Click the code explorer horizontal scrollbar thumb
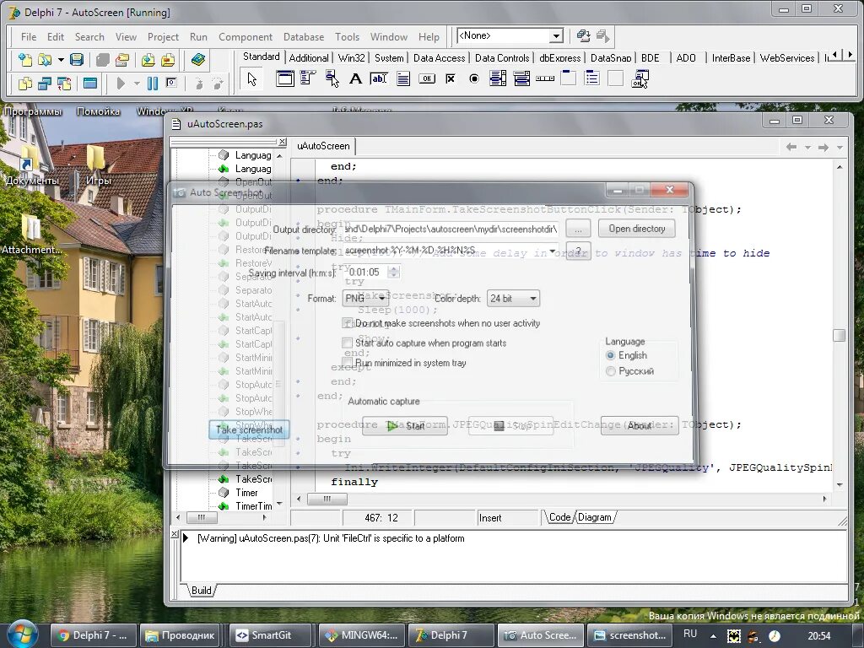 pos(202,517)
